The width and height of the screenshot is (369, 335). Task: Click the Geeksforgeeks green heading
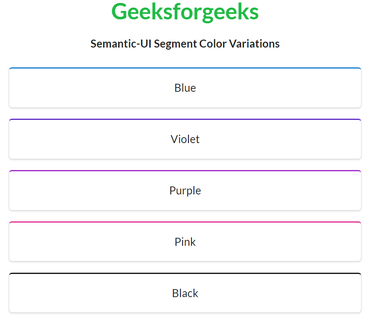pos(185,12)
